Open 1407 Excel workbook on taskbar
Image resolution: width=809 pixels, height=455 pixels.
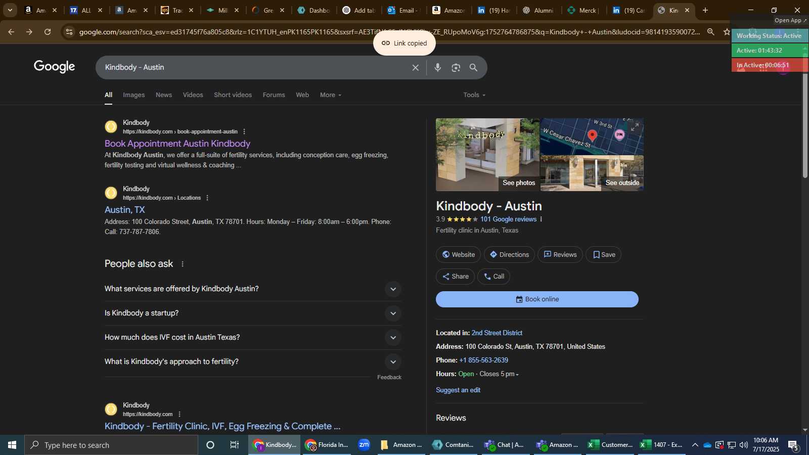pos(661,445)
